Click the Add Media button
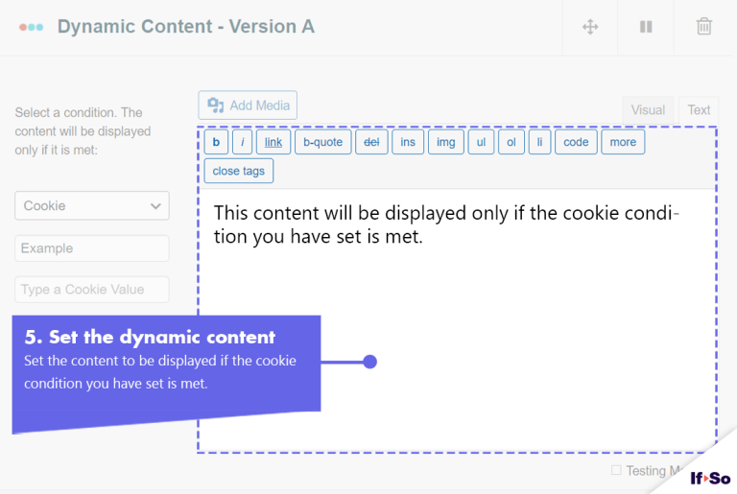 (x=248, y=106)
